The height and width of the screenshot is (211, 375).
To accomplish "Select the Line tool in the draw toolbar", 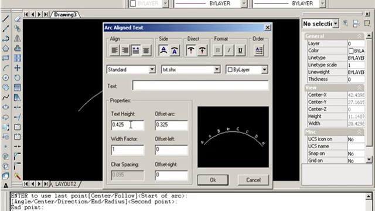I will [x=6, y=19].
